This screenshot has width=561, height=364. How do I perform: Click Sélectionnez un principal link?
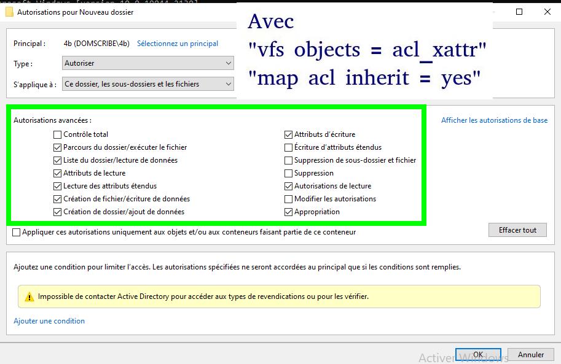pyautogui.click(x=178, y=44)
